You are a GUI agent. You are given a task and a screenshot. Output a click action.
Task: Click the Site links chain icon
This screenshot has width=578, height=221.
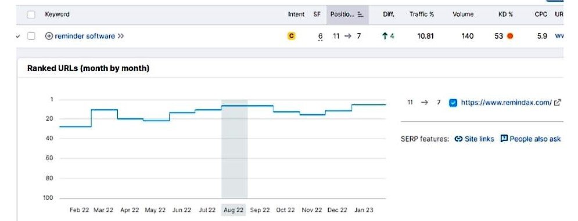(458, 139)
